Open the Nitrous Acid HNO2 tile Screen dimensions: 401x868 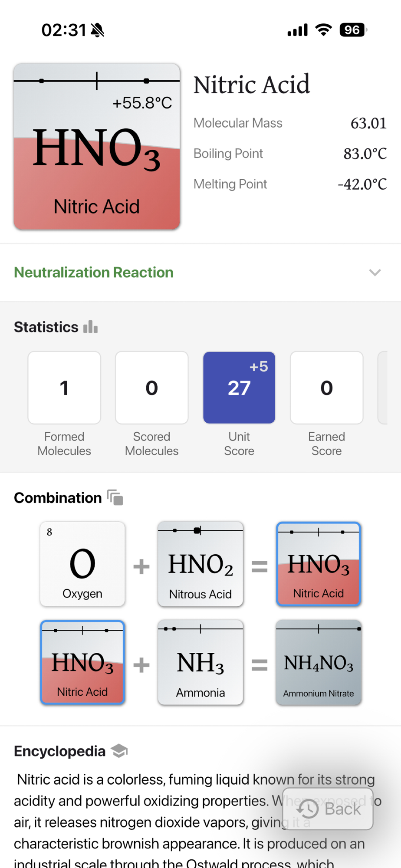click(200, 564)
